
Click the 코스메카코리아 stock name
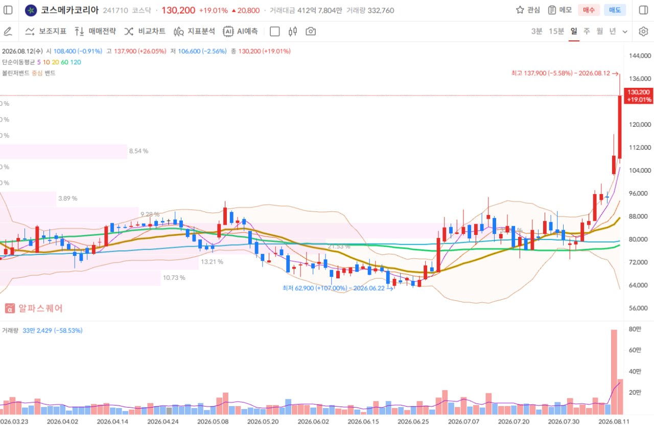pyautogui.click(x=70, y=10)
